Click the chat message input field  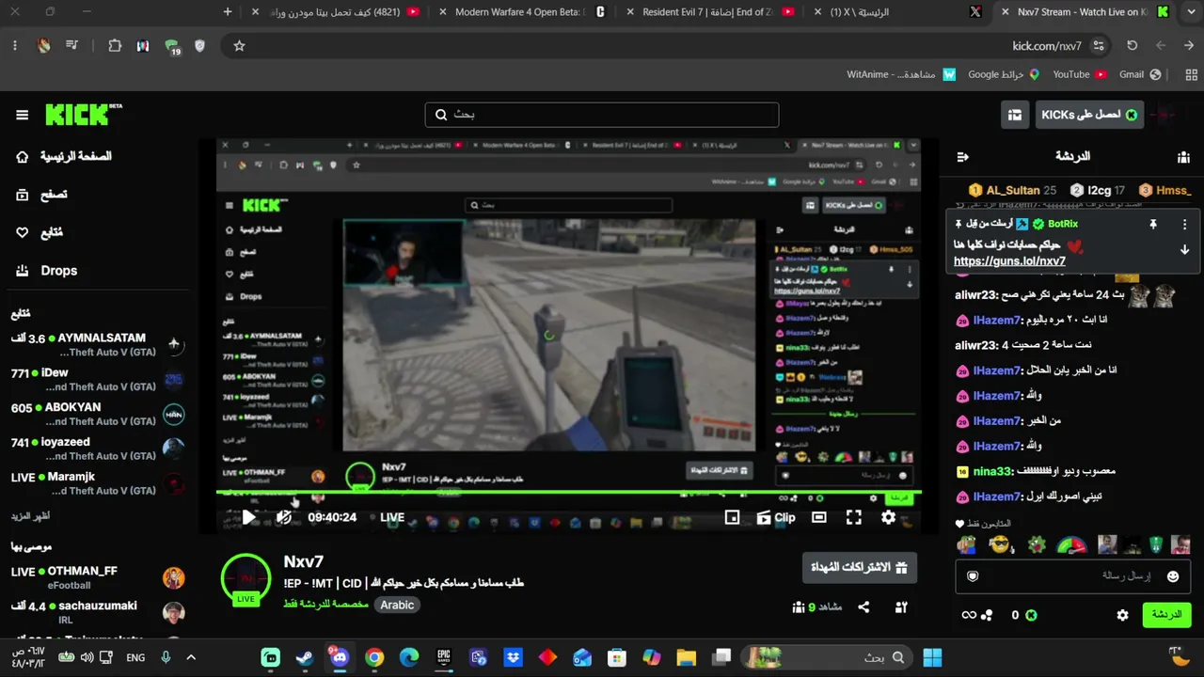pyautogui.click(x=1073, y=576)
